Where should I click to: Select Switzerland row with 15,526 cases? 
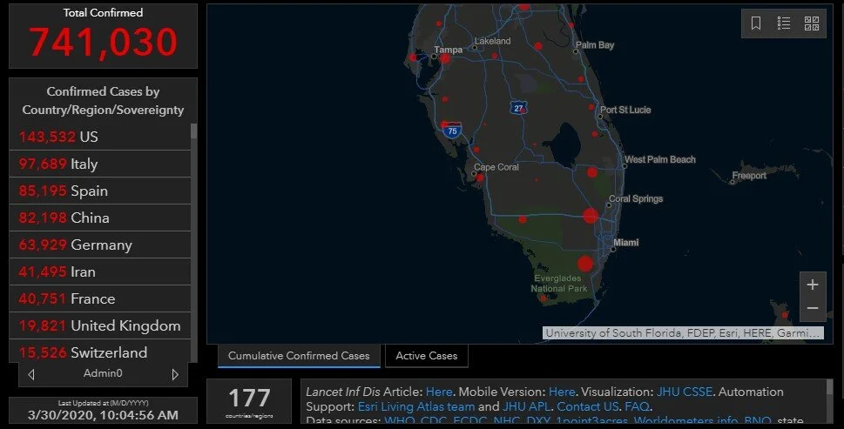click(x=100, y=351)
